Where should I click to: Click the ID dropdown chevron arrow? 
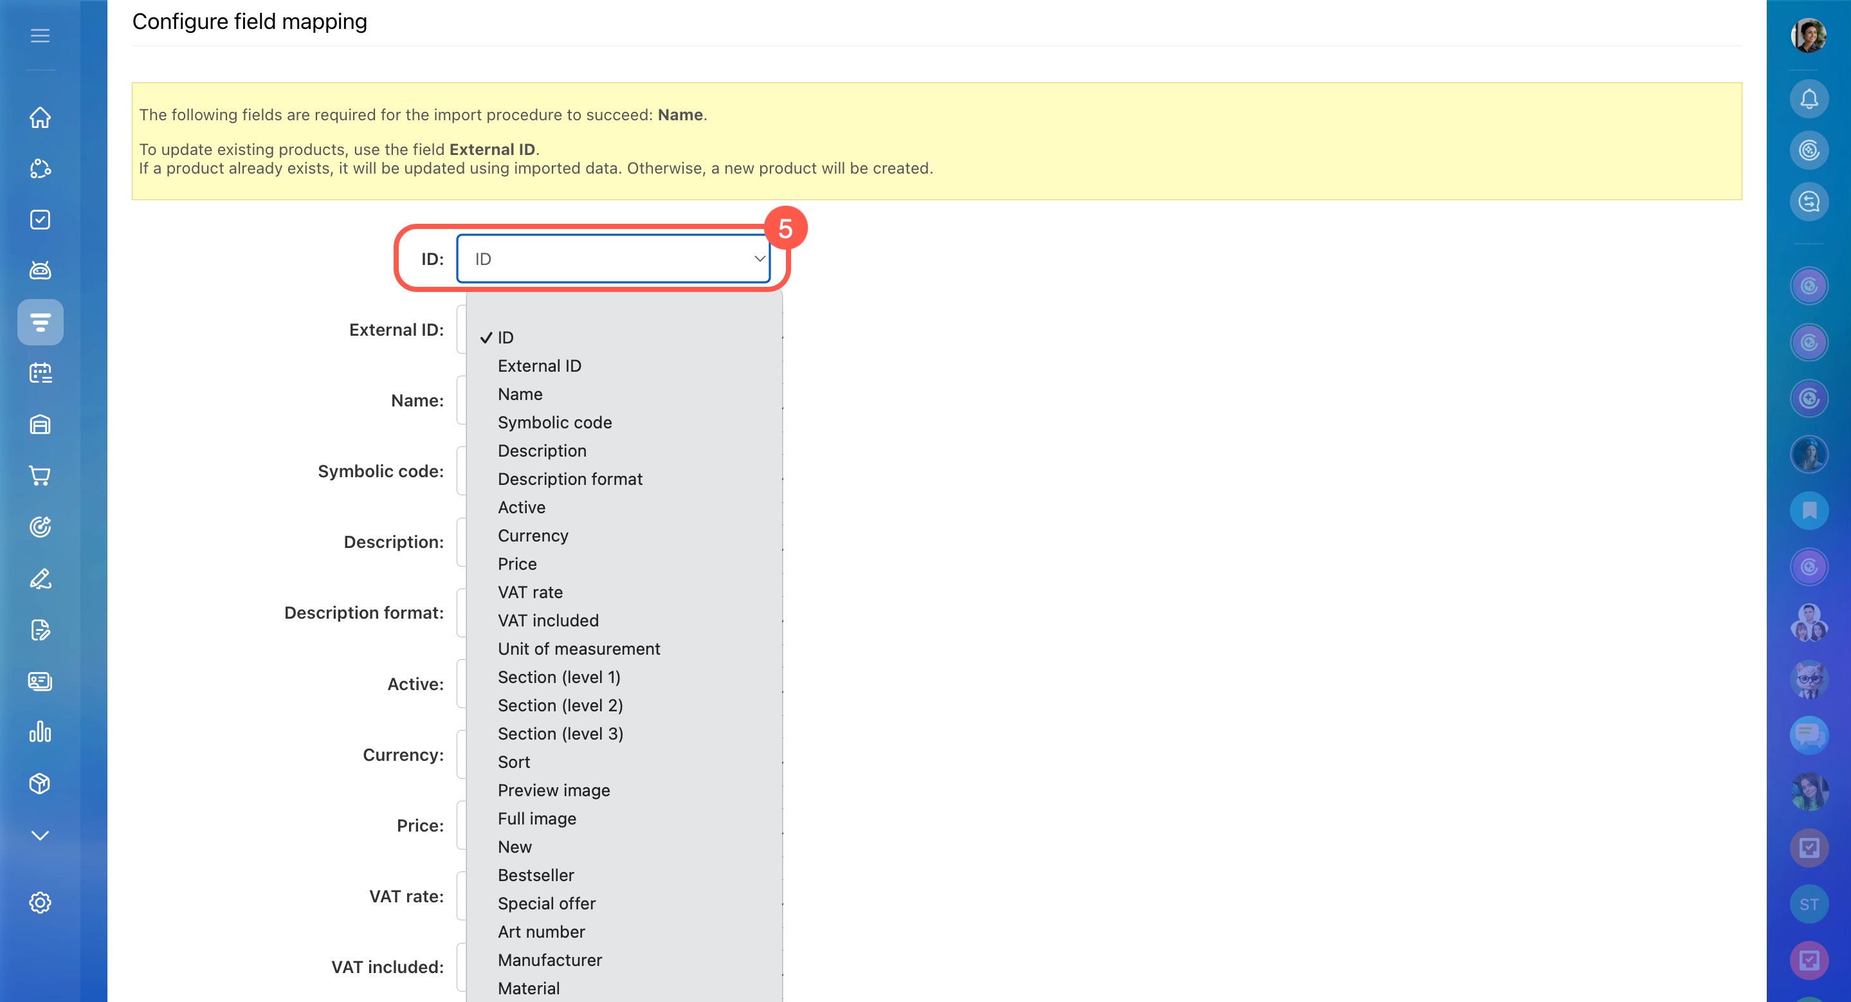[759, 259]
